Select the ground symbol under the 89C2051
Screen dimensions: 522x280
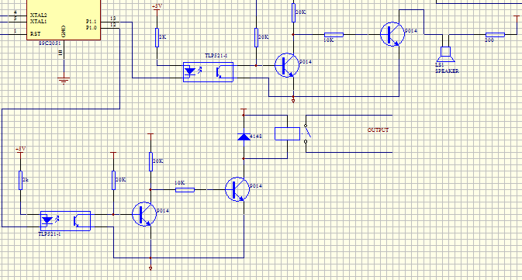coord(64,80)
